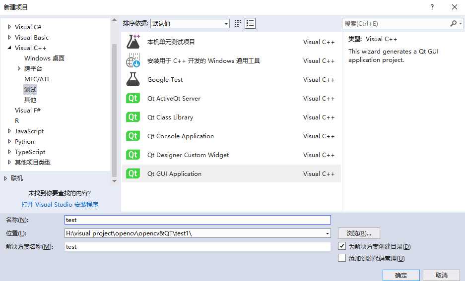Select Qt Class Library template name

click(x=170, y=117)
